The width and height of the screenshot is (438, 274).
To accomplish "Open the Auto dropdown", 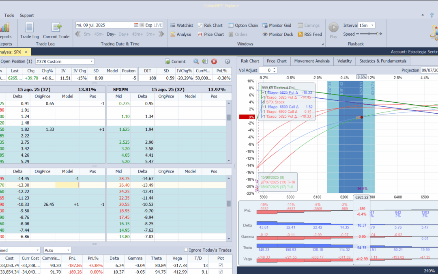I will click(x=68, y=250).
